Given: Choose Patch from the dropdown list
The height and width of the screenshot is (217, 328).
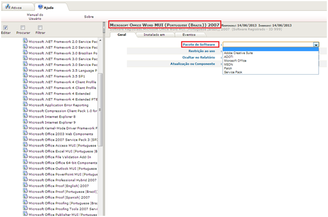Looking at the screenshot, I should click(228, 68).
